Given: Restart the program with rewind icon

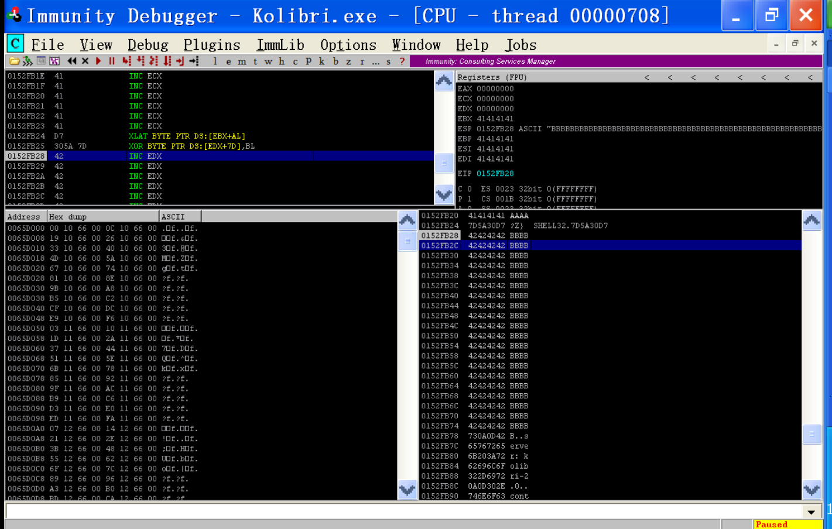Looking at the screenshot, I should [71, 61].
